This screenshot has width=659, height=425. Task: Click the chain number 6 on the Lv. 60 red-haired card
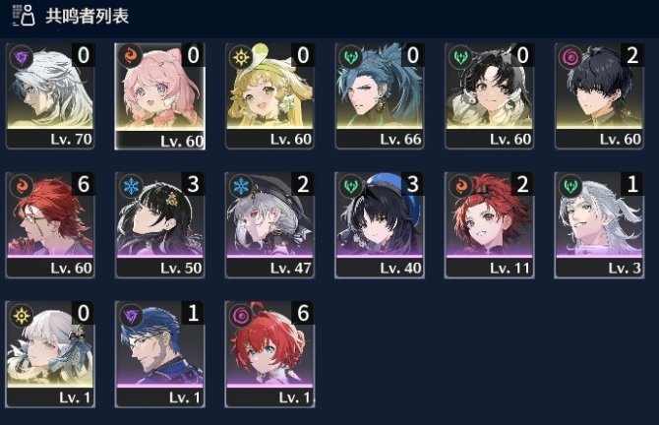pos(84,184)
